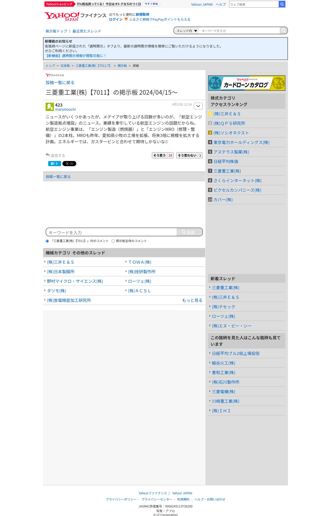This screenshot has width=331, height=516.
Task: Select 掲示板全体のコメント radio button
Action: pyautogui.click(x=113, y=241)
